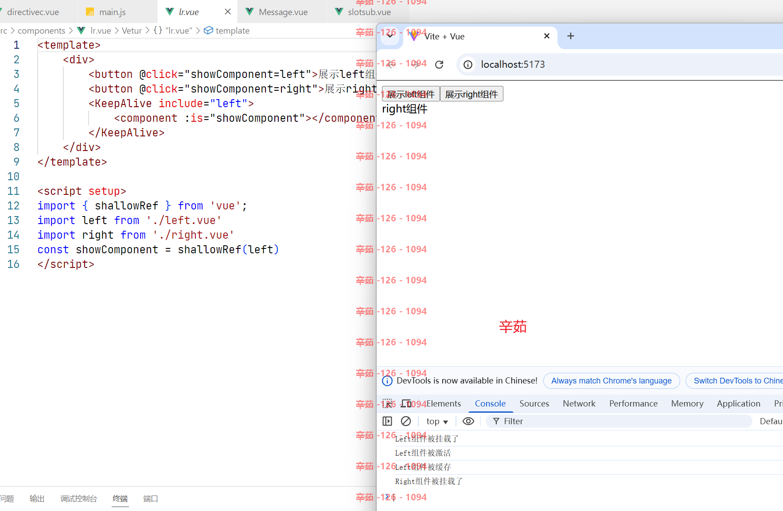Viewport: 783px width, 511px height.
Task: Click the Vetur breadcrumb segment
Action: 132,31
